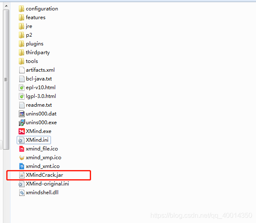The width and height of the screenshot is (256, 223).
Task: Select the "XMind-original.ini" file name
Action: click(47, 184)
